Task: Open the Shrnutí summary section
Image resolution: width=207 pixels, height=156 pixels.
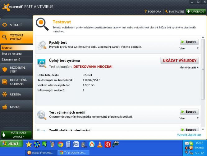Action: [x=16, y=25]
